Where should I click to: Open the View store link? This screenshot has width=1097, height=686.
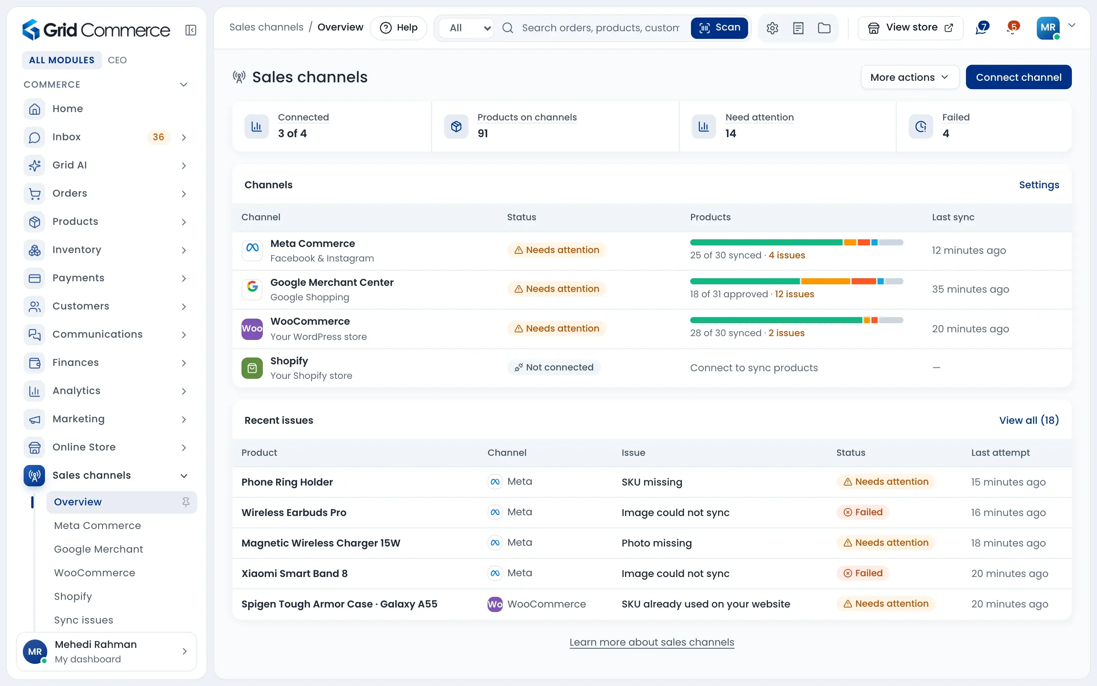(910, 28)
